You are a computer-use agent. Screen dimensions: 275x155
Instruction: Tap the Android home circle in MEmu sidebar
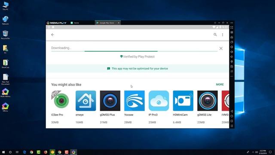tap(232, 116)
